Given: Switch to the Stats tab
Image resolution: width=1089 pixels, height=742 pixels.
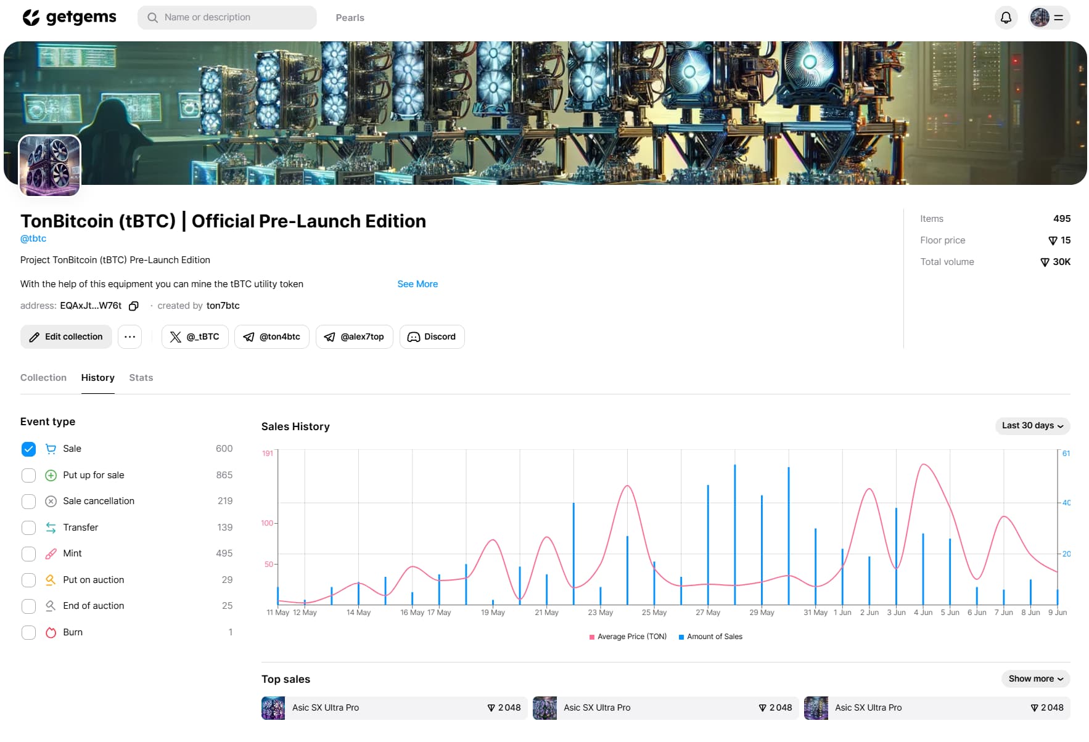Looking at the screenshot, I should (x=141, y=378).
